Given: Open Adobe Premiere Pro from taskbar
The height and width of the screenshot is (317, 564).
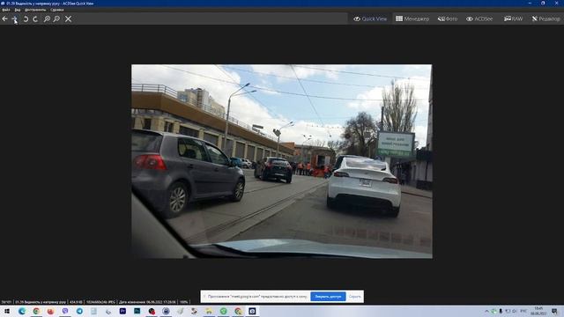Looking at the screenshot, I should [122, 311].
